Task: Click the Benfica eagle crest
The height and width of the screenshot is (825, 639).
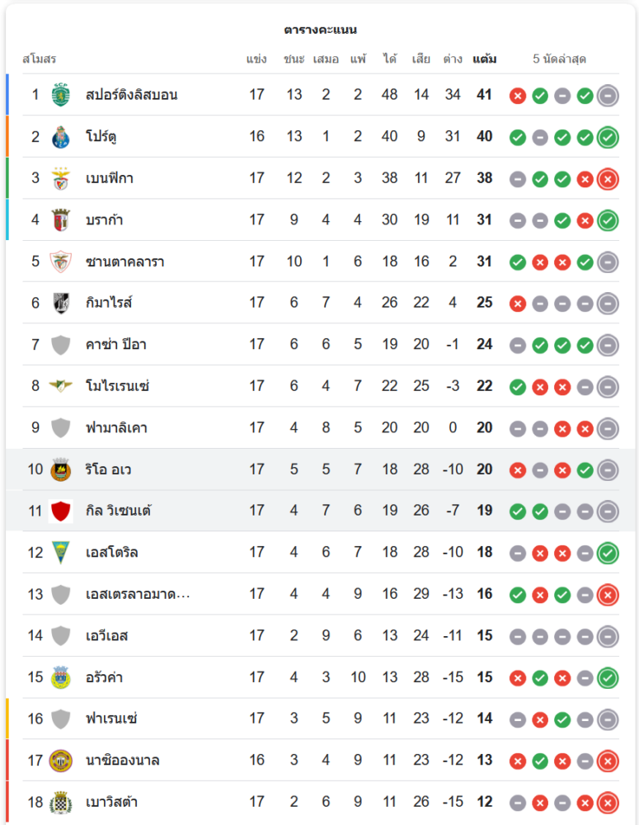Action: coord(61,178)
